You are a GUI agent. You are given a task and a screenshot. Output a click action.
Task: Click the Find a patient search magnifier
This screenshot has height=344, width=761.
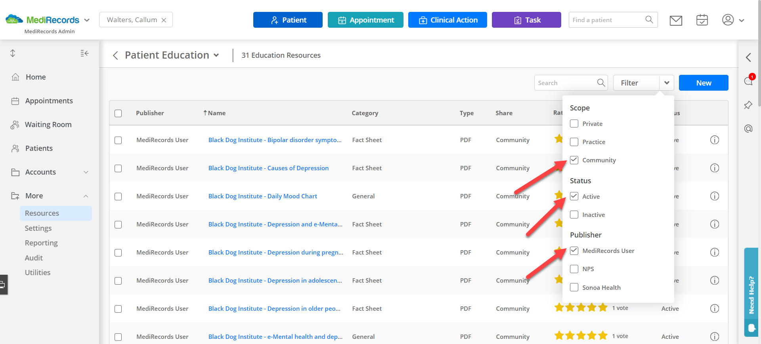click(649, 19)
